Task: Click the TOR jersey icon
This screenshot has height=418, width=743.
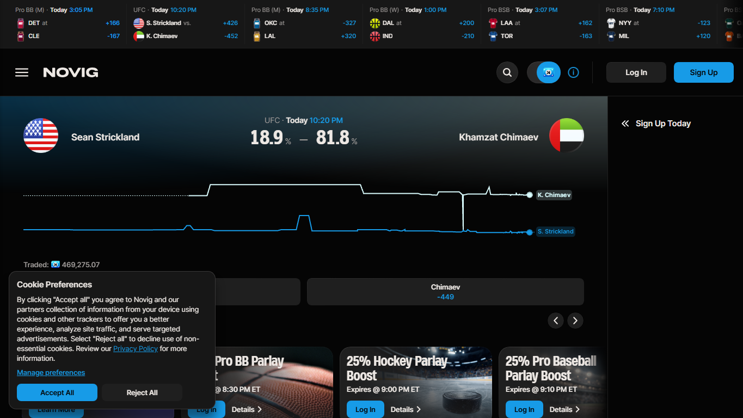Action: [x=493, y=36]
